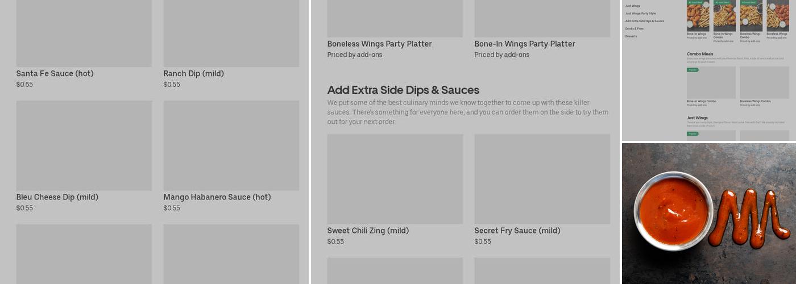Choose Mango Habanero Sauce (hot) image

[x=231, y=145]
